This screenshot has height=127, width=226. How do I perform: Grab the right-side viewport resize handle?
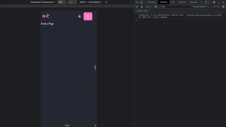point(95,67)
